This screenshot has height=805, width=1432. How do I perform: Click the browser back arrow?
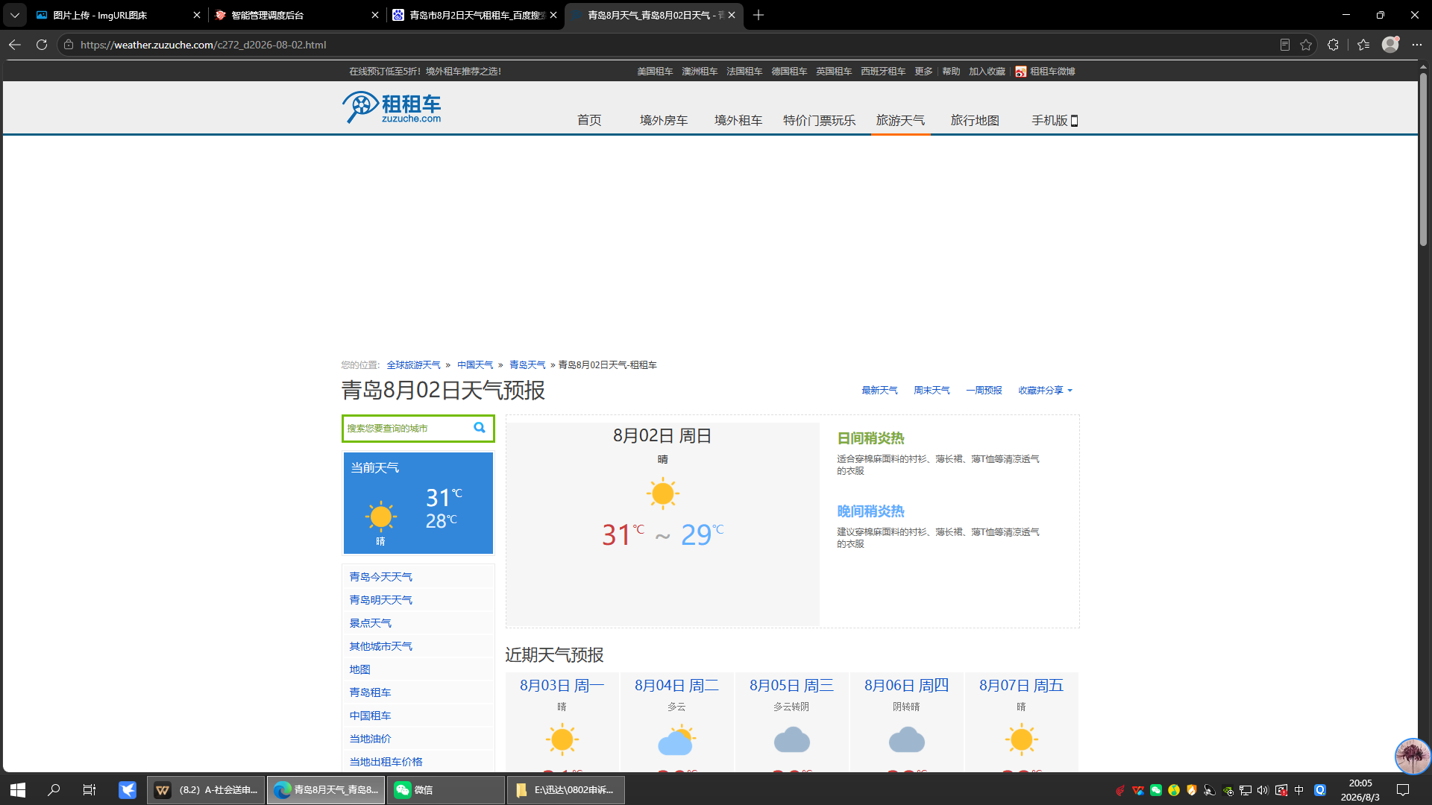15,45
